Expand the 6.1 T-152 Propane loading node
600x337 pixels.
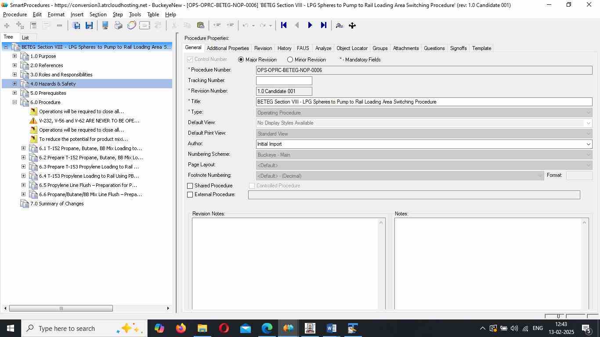(23, 148)
